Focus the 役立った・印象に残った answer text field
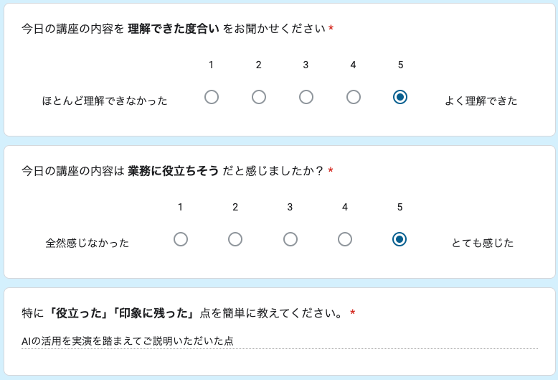 tap(280, 341)
